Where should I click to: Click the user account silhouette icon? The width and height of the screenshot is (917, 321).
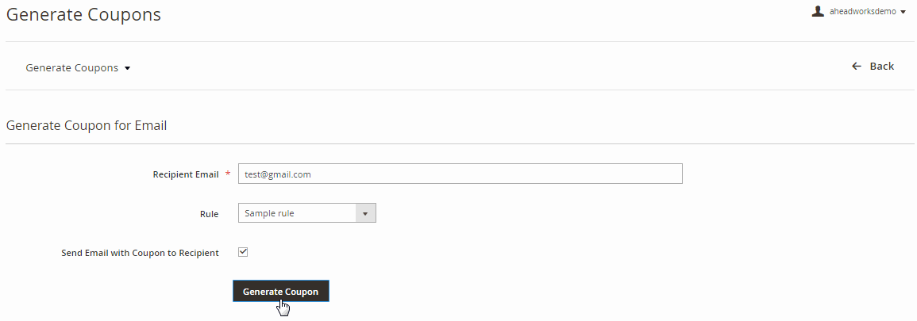pyautogui.click(x=819, y=11)
